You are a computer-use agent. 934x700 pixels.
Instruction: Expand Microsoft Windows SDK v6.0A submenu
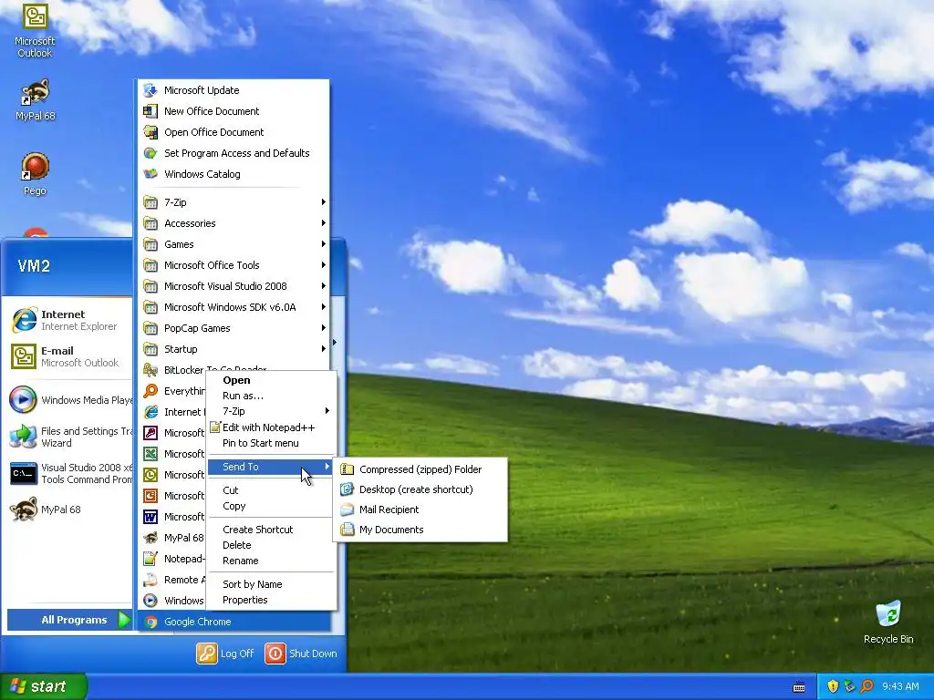coord(233,307)
